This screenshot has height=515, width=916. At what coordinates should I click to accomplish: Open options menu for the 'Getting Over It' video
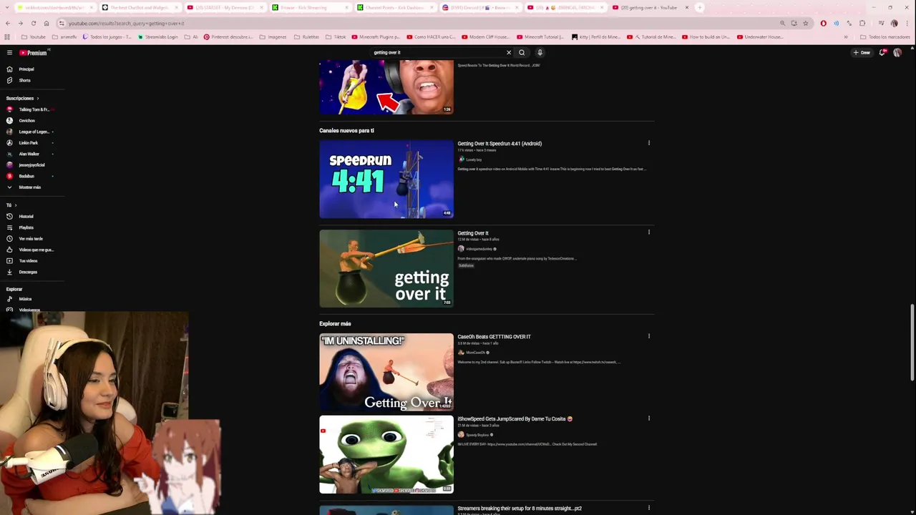[649, 232]
